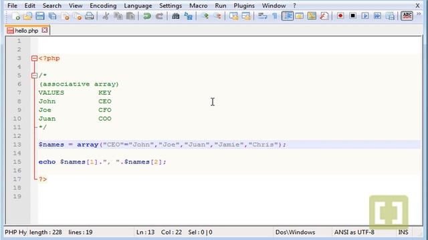
Task: Start macro recording with red dot
Action: point(340,16)
